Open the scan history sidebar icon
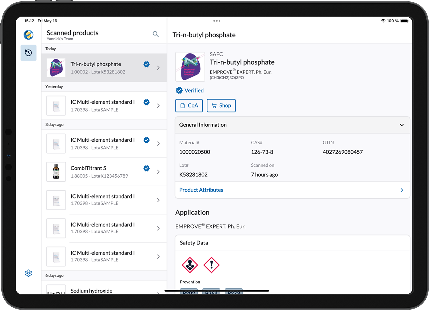 pos(29,53)
